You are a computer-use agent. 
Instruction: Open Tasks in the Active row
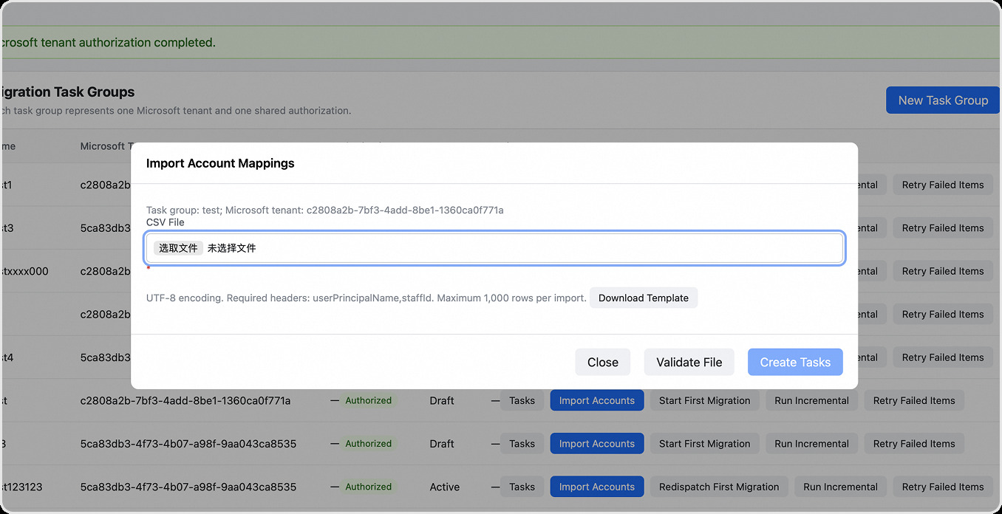click(522, 487)
